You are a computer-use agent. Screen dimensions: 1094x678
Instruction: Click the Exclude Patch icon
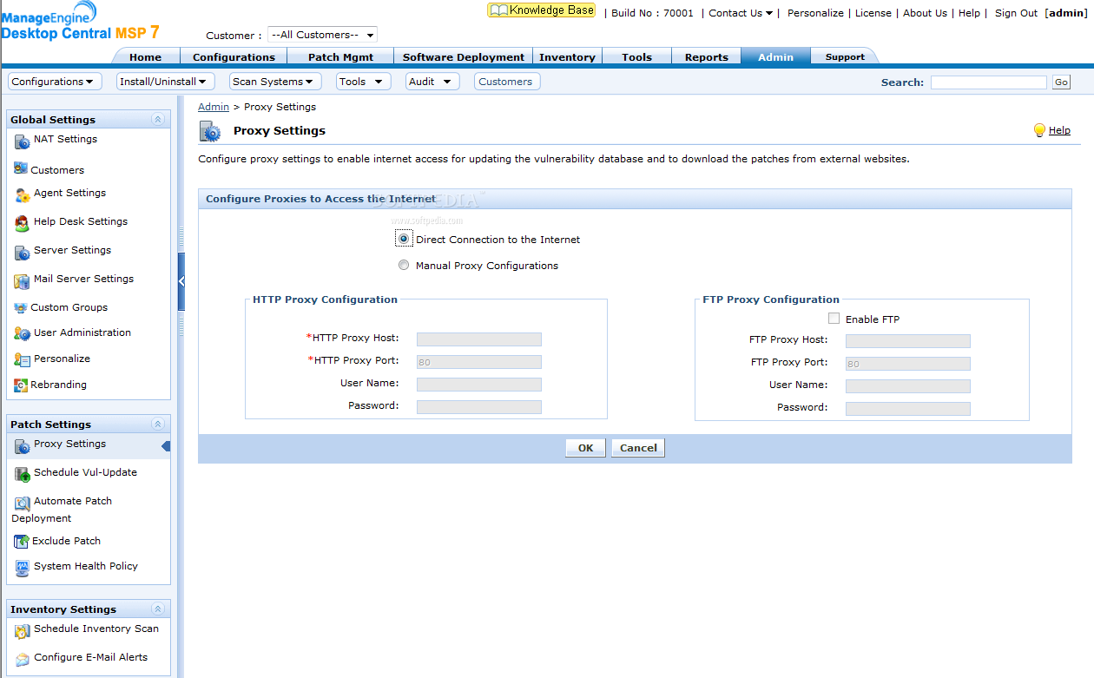21,542
